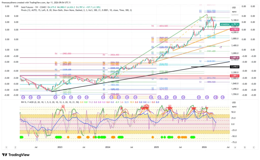
Task: Open the apoz dropdown on the price pane
Action: [x=234, y=12]
